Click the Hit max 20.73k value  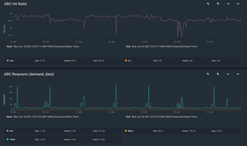[x=99, y=131]
